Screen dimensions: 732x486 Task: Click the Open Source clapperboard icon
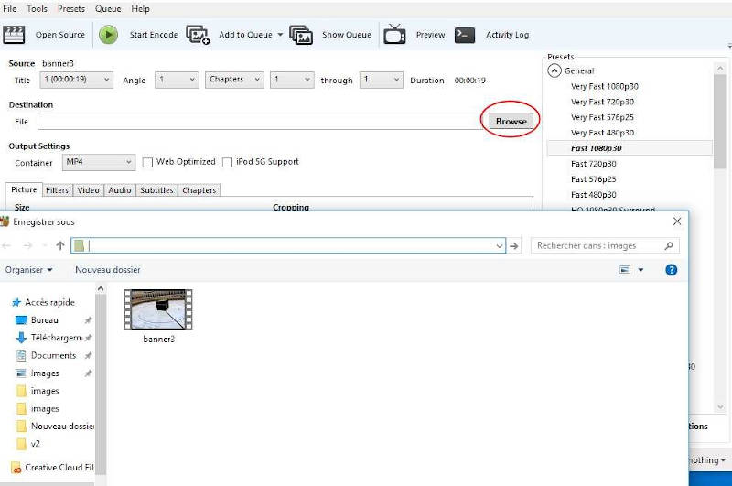(14, 35)
